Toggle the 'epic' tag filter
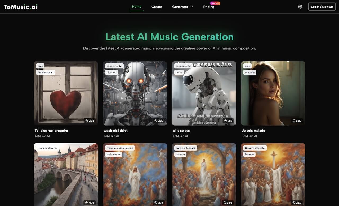Screen dimensions: 339x206 [x=40, y=66]
